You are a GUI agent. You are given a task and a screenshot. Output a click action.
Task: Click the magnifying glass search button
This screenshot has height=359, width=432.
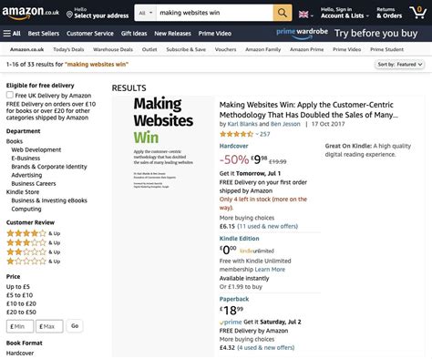(x=283, y=13)
